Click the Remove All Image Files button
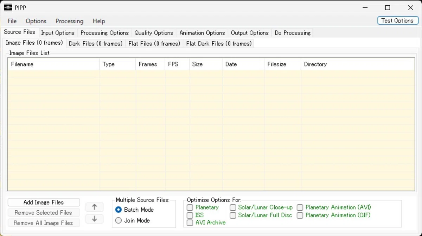The width and height of the screenshot is (422, 236). point(44,223)
